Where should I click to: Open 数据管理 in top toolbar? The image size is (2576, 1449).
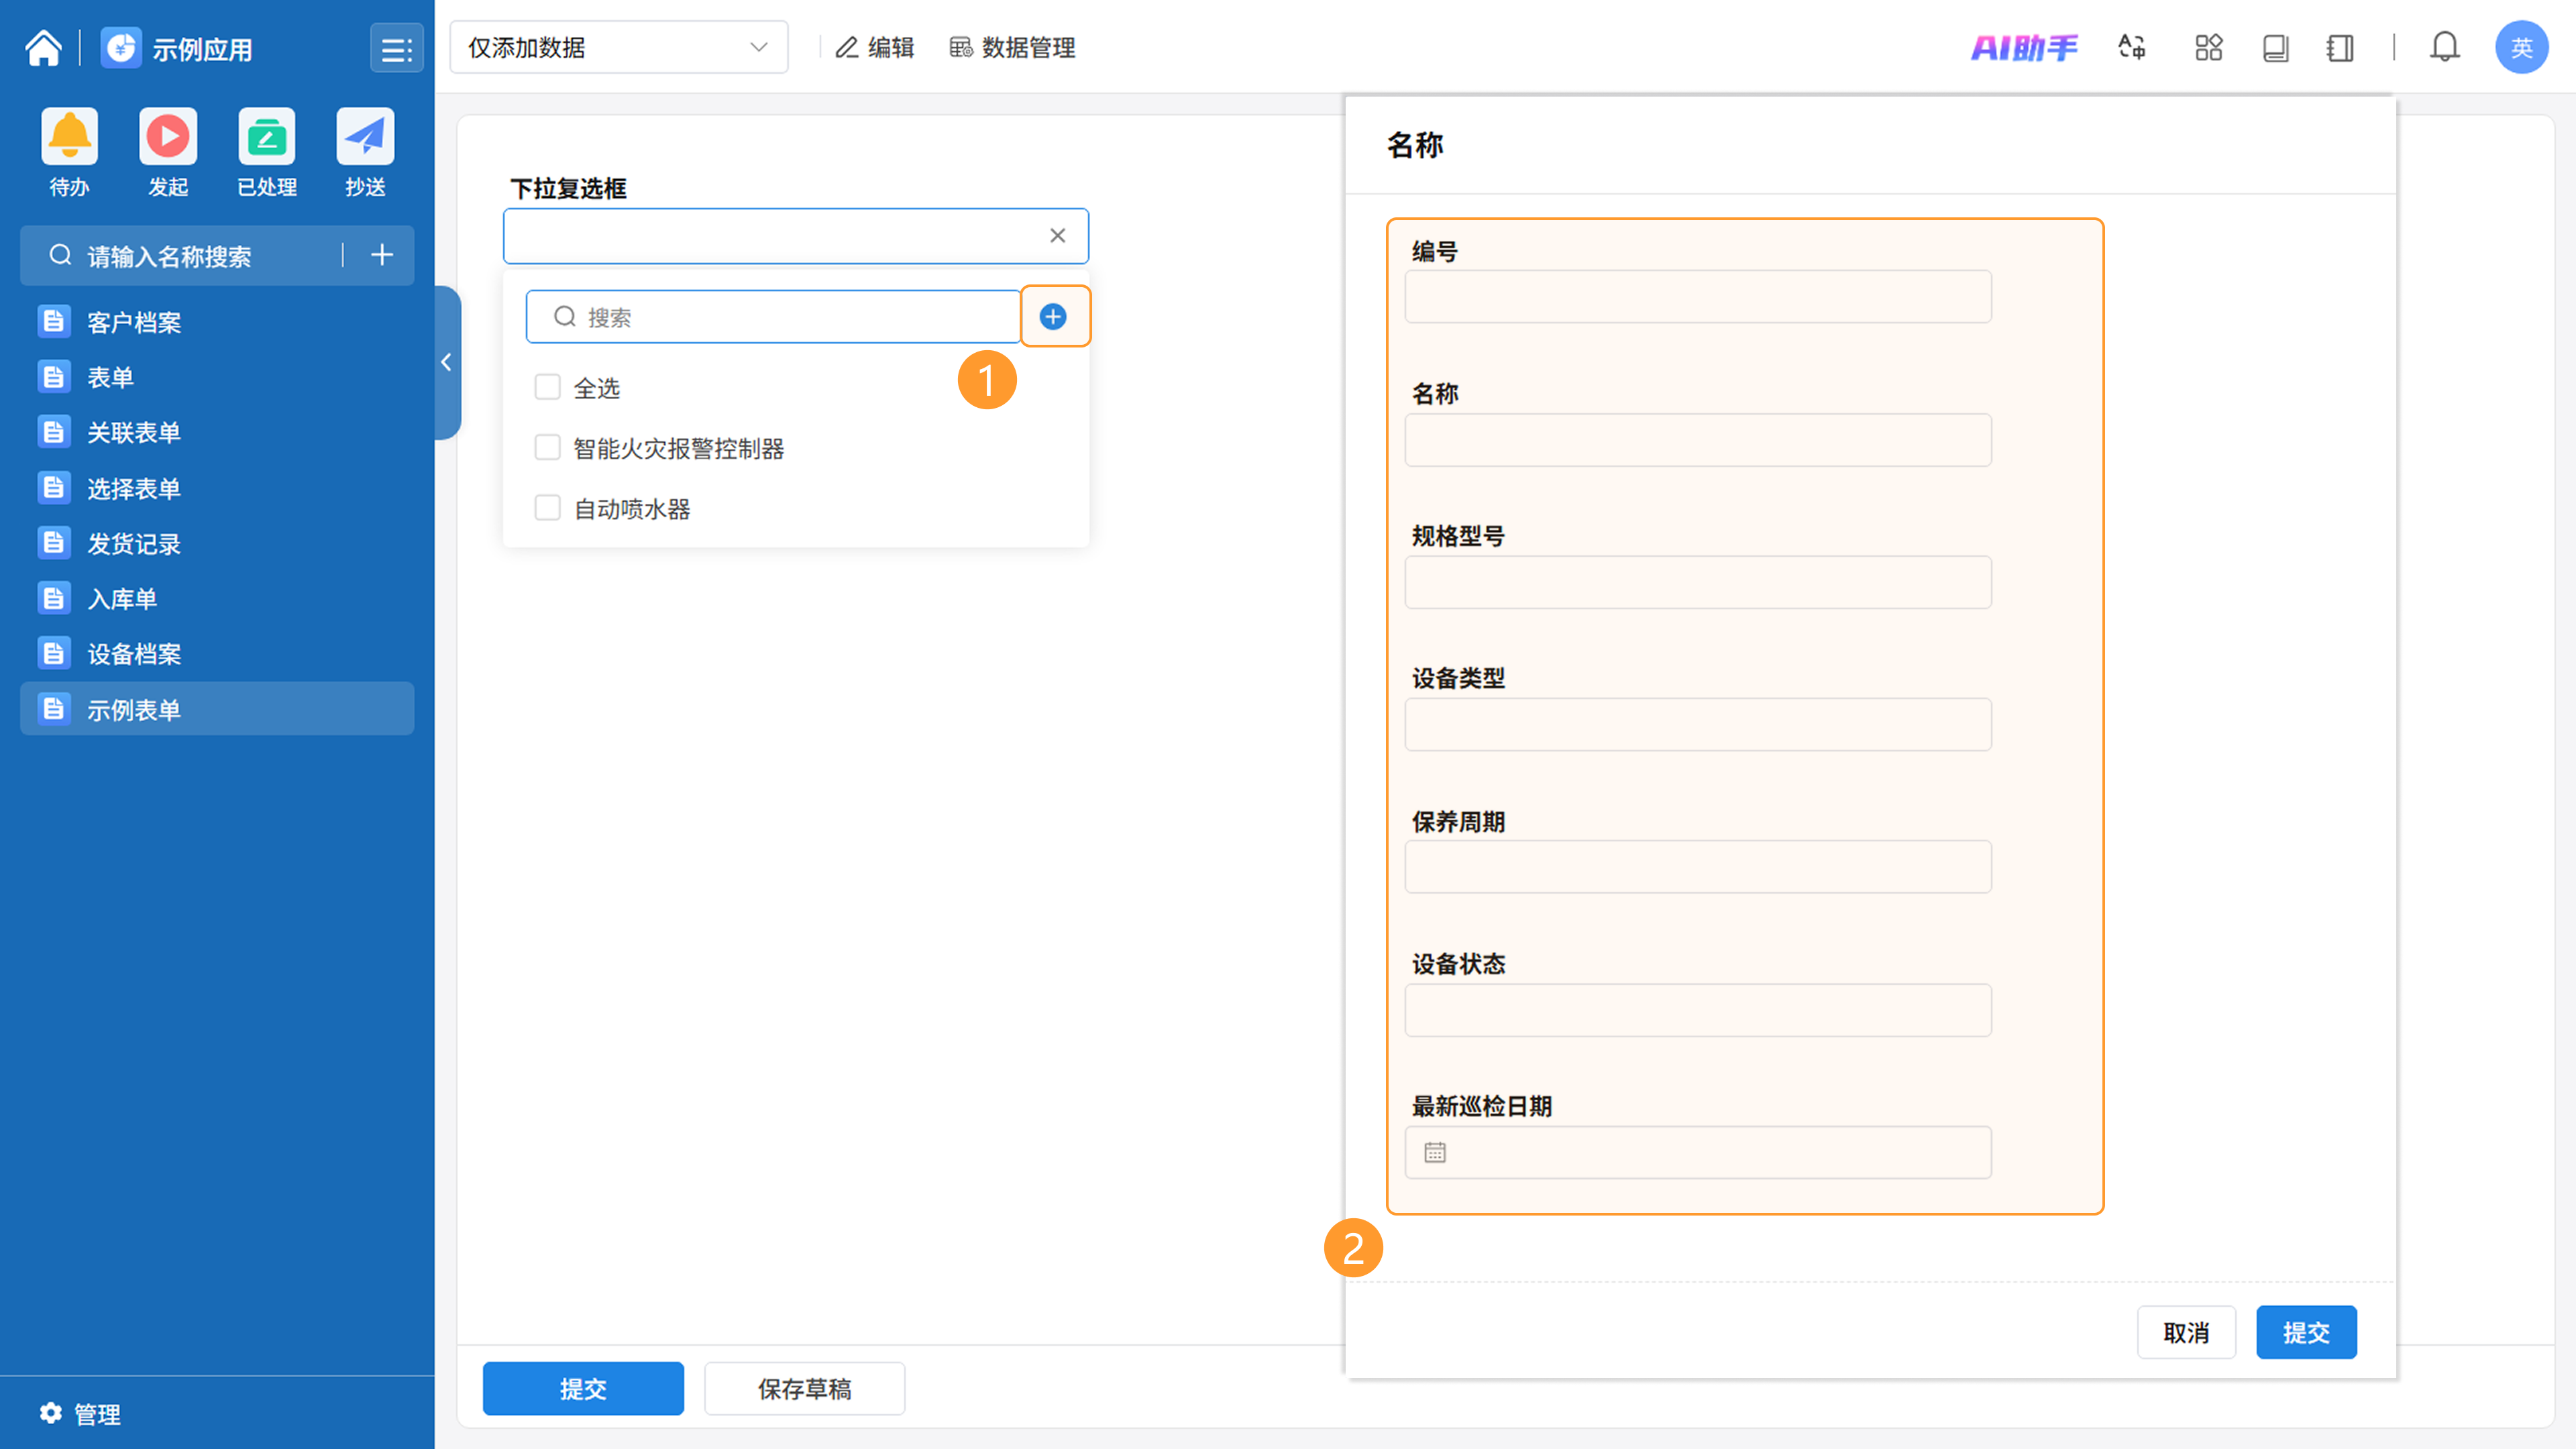click(1012, 47)
